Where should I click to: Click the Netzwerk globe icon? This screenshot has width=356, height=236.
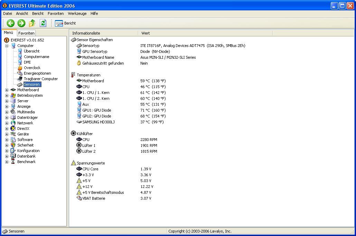pyautogui.click(x=13, y=123)
